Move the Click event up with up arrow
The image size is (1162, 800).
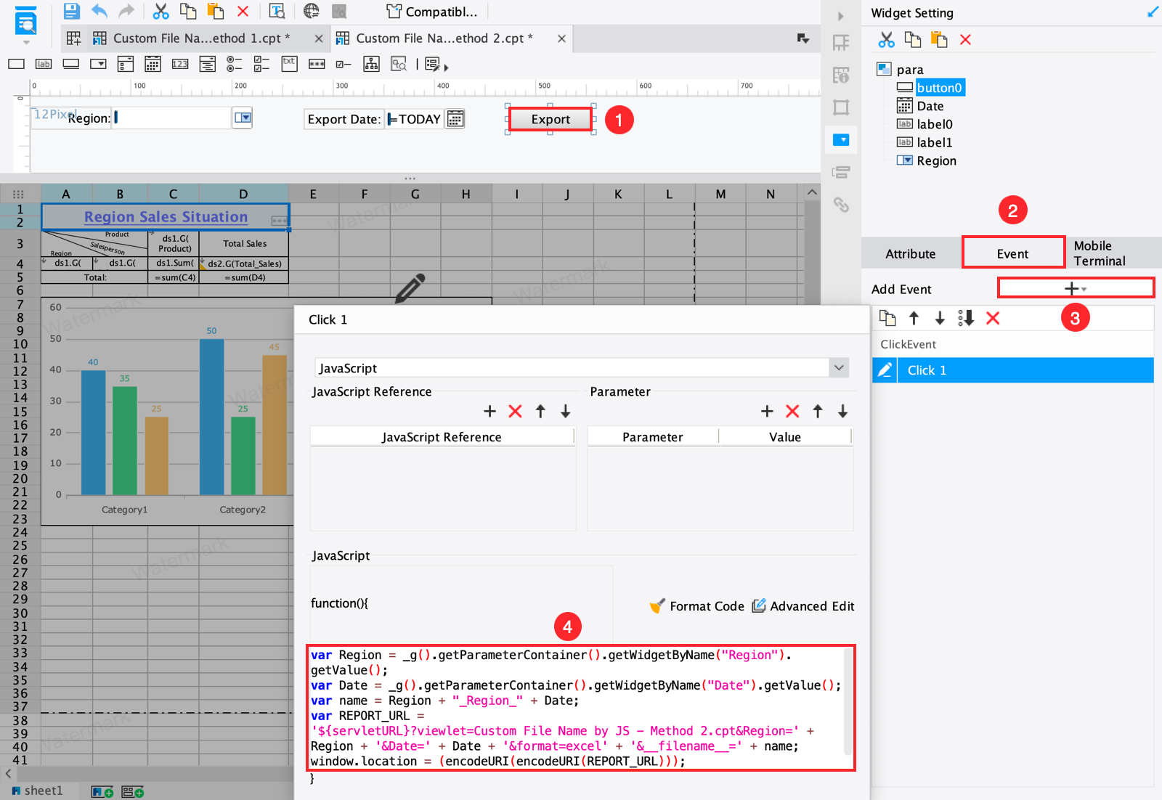coord(914,318)
